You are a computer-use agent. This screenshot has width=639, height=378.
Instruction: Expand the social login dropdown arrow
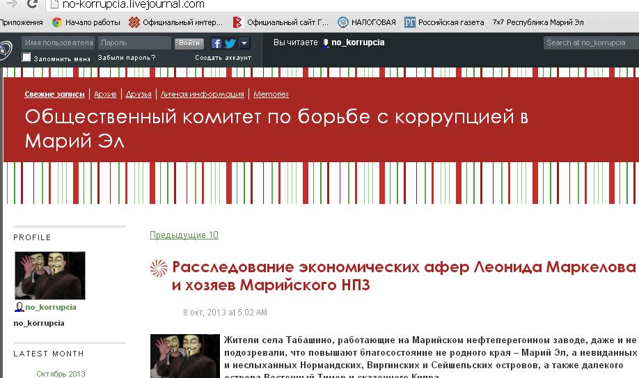pos(244,43)
